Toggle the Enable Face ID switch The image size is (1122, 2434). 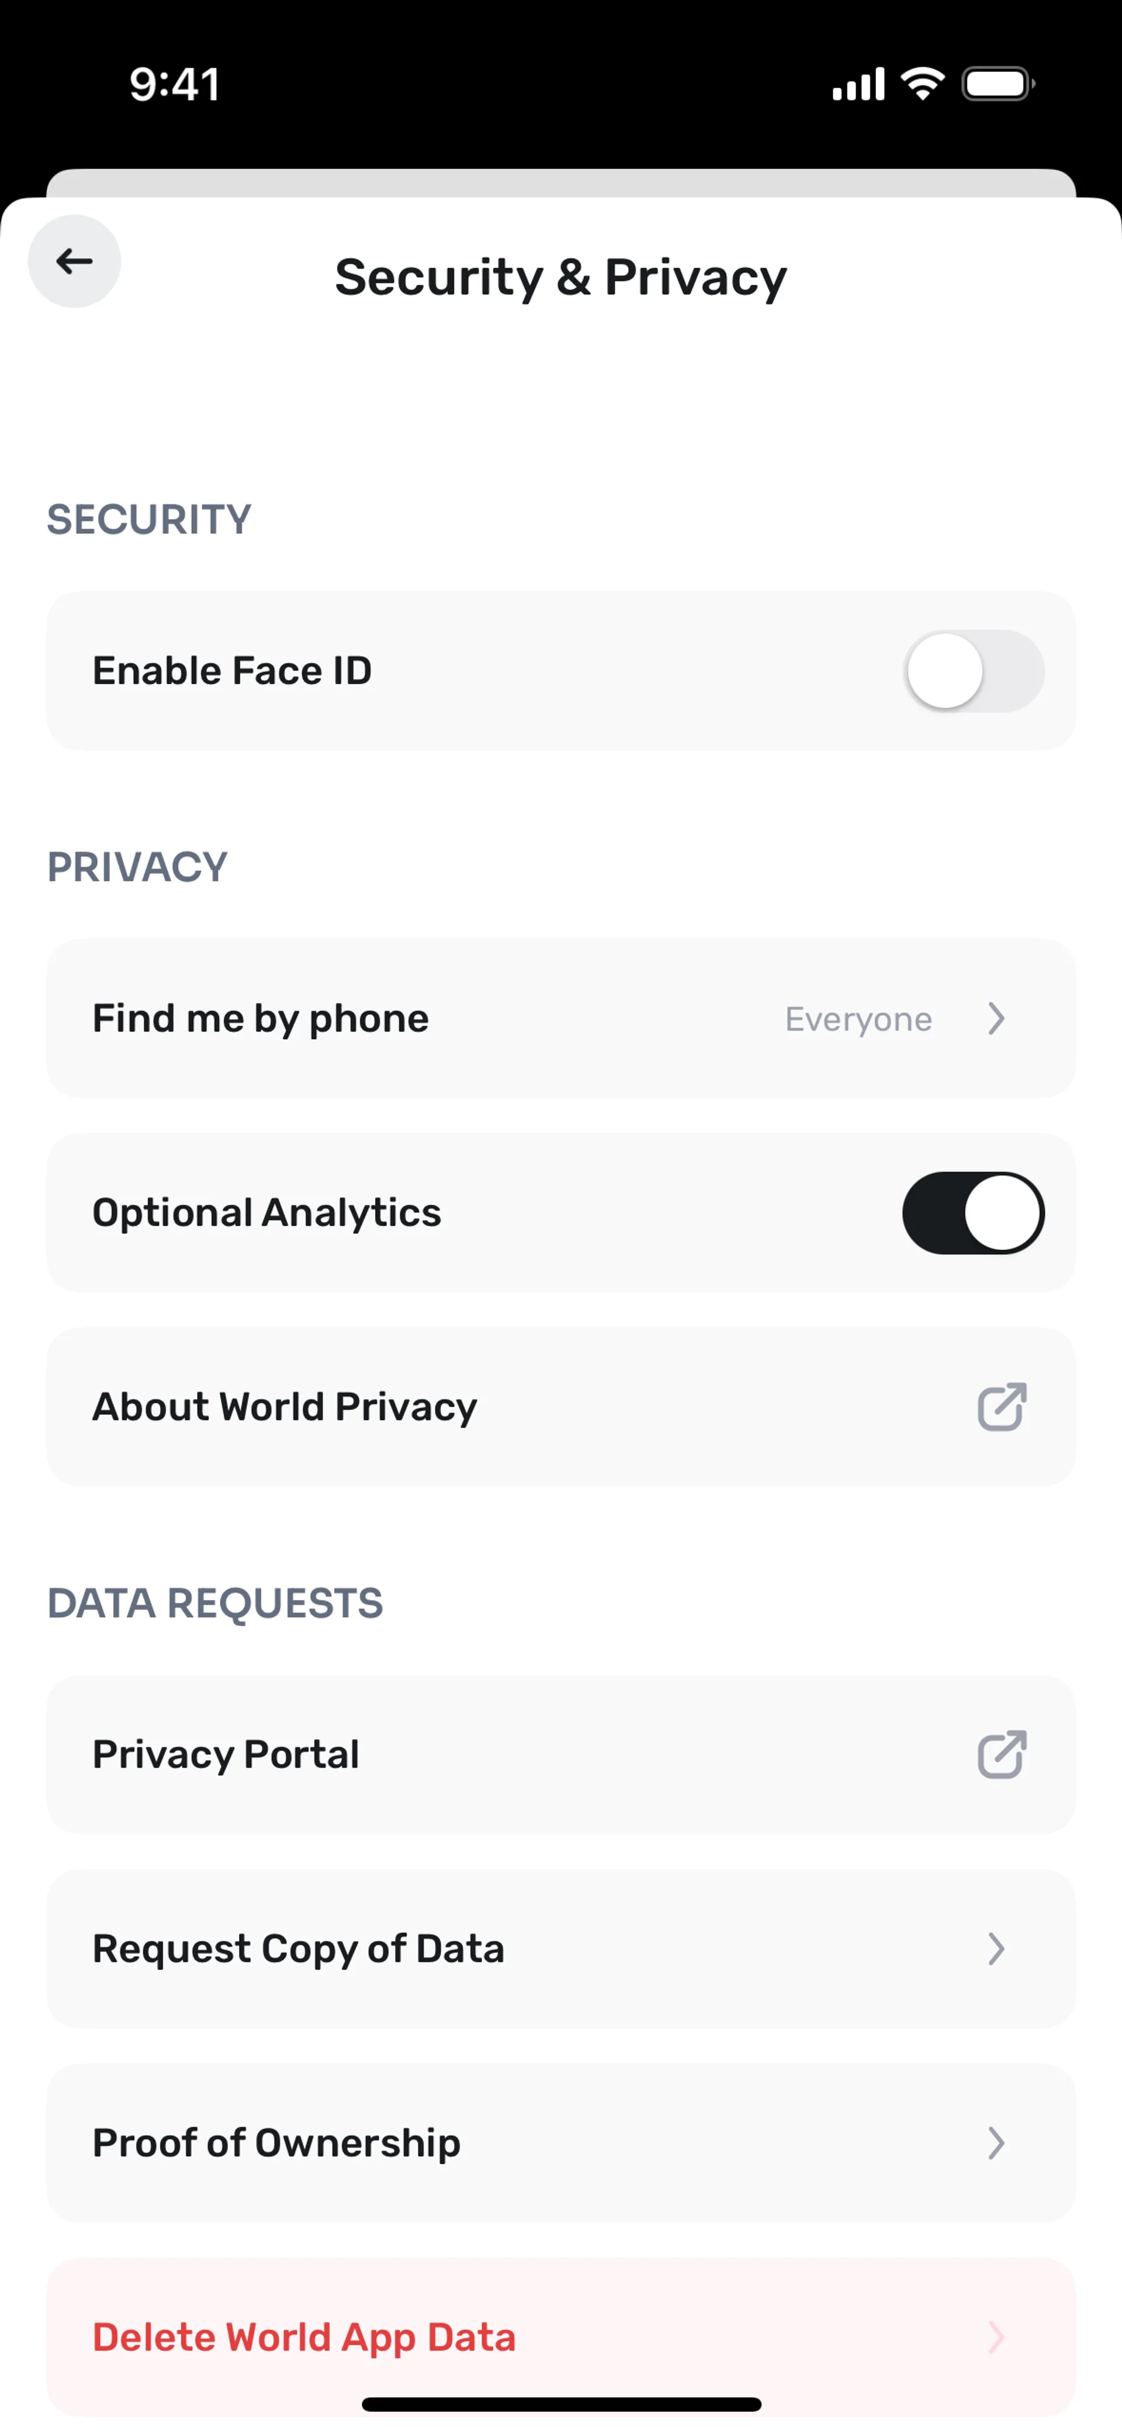click(974, 671)
